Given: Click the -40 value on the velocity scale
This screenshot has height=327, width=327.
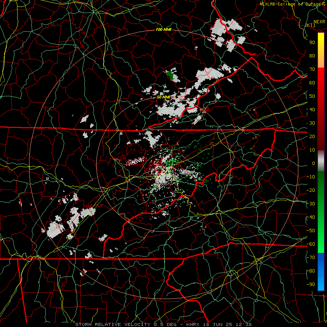Looking at the screenshot, I should point(311,217).
